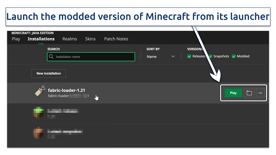Open the three-dot more options menu
Image resolution: width=276 pixels, height=155 pixels.
click(x=261, y=93)
